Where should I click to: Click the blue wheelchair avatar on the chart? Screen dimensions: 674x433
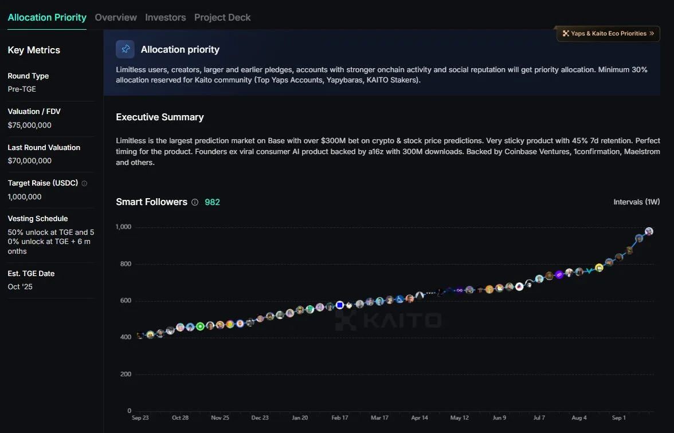point(400,299)
